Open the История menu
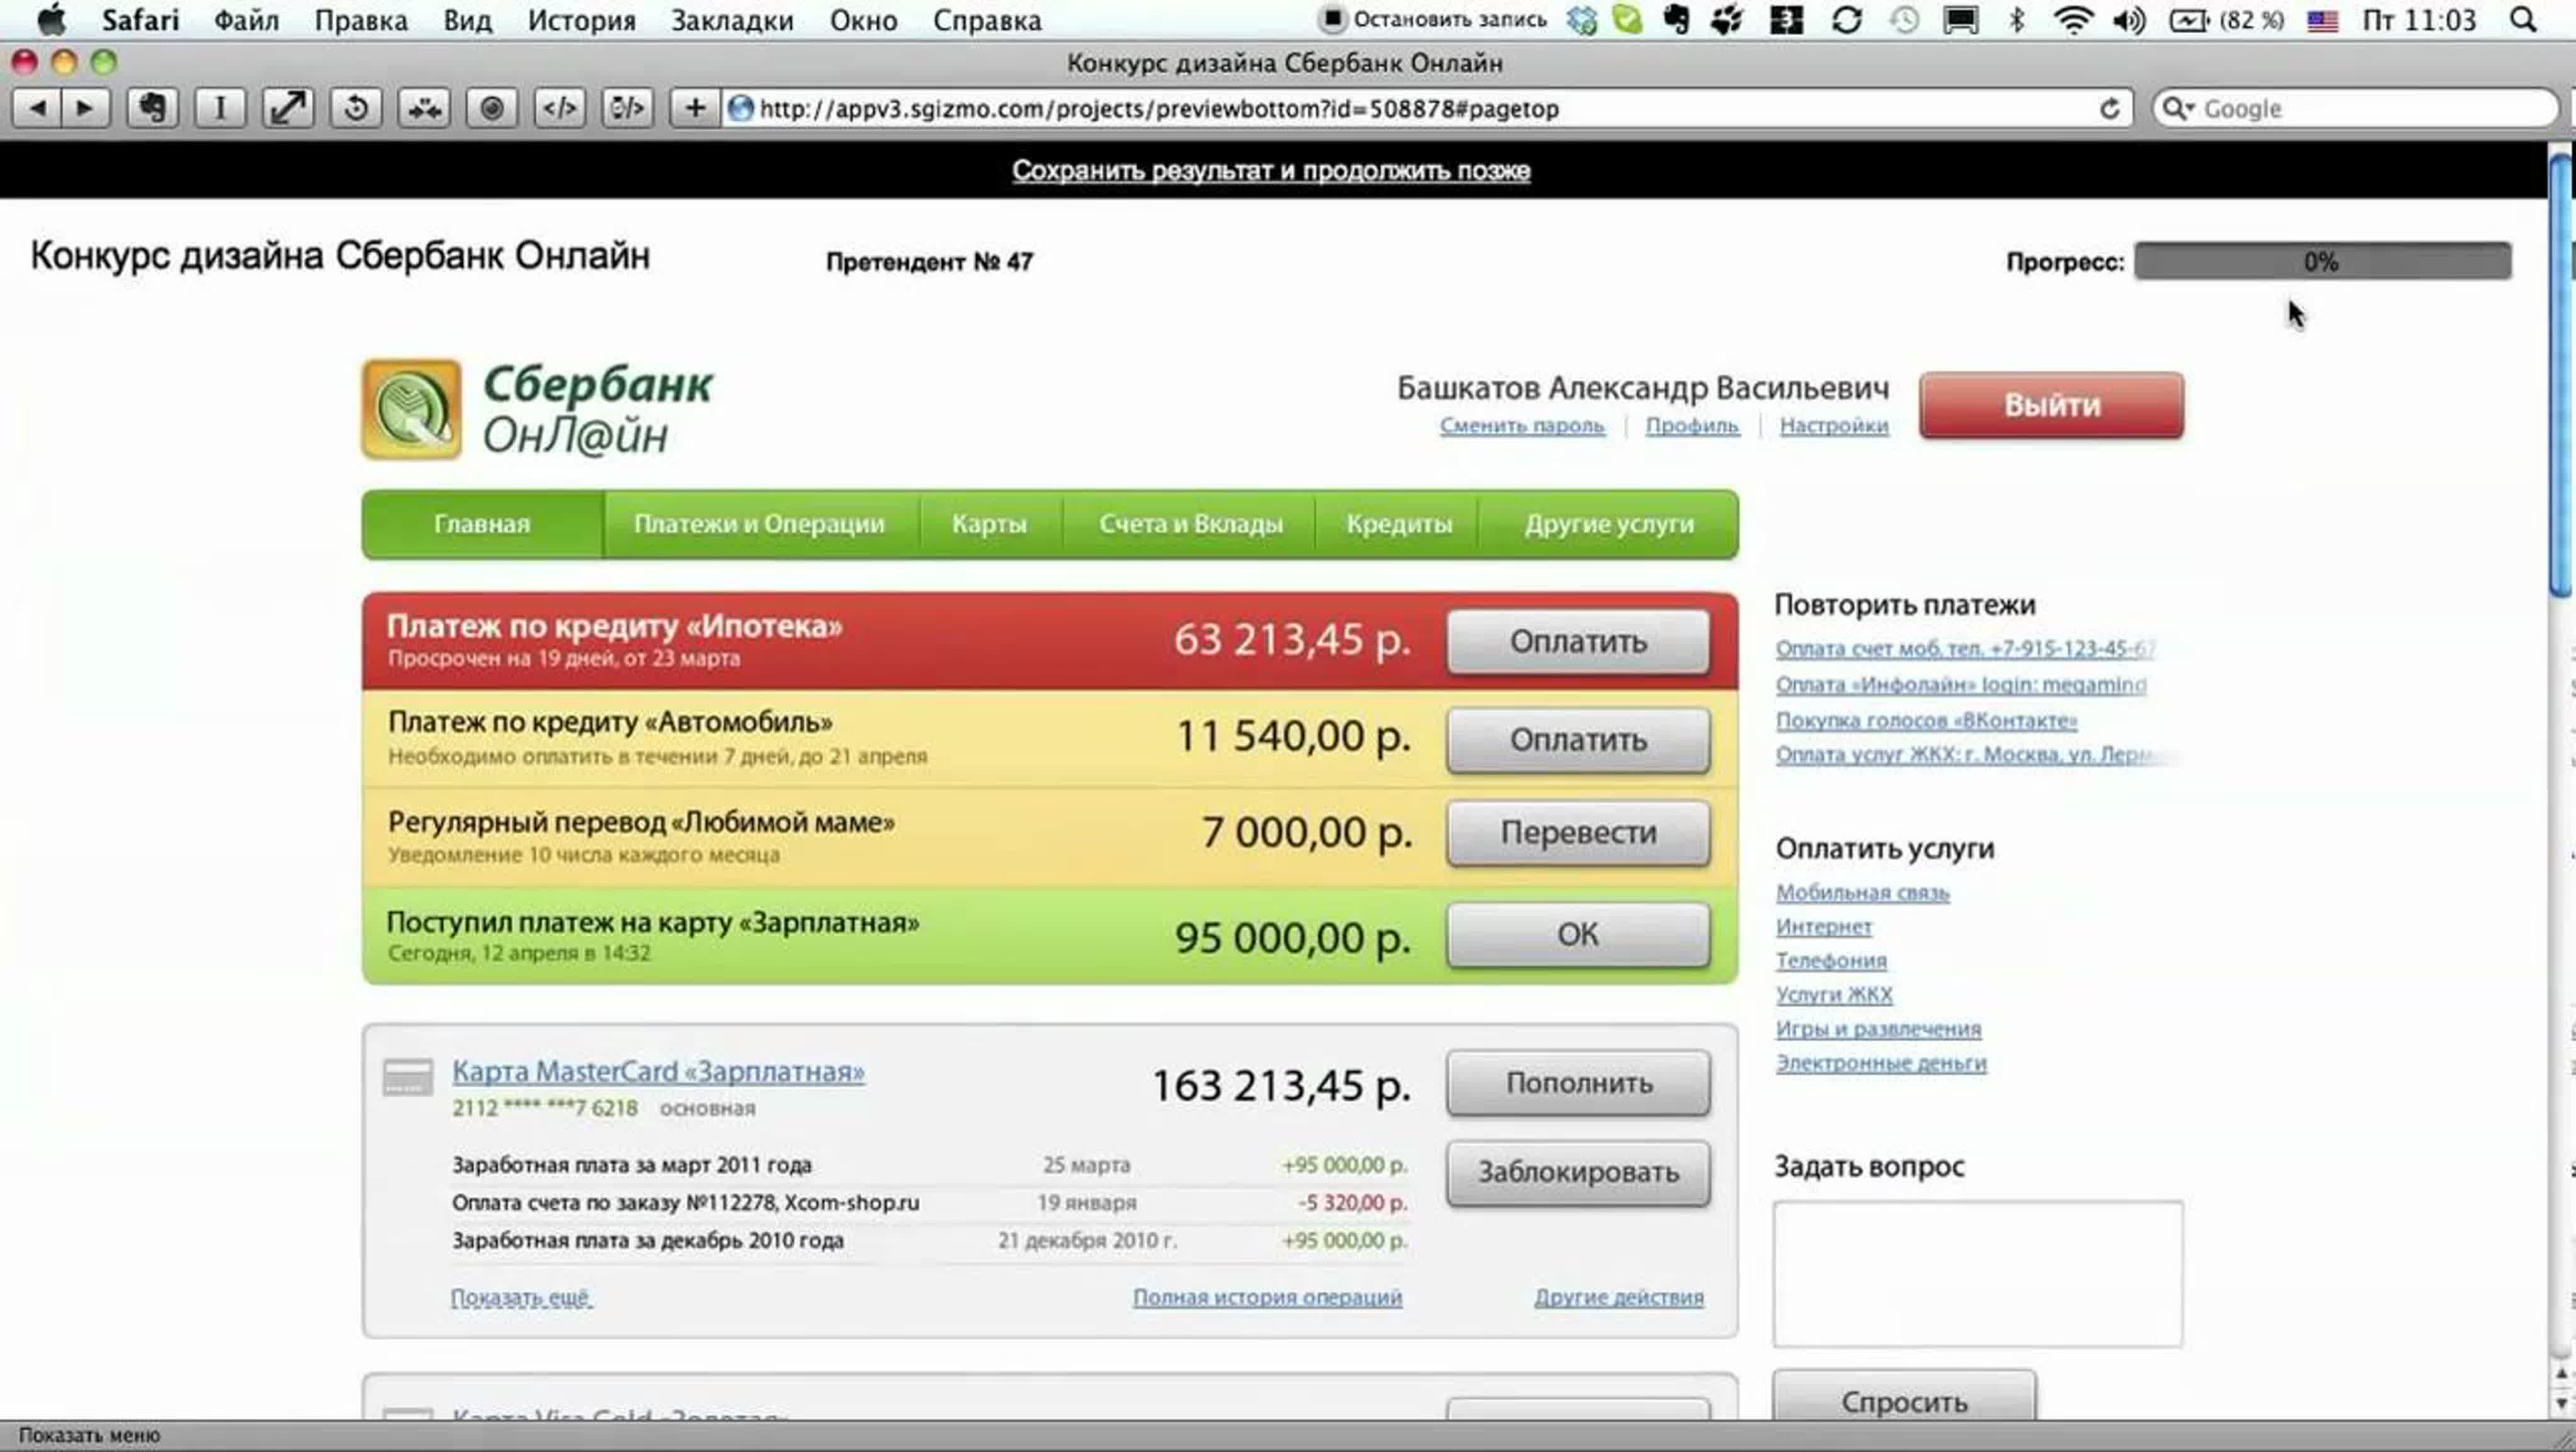This screenshot has height=1452, width=2576. tap(582, 20)
